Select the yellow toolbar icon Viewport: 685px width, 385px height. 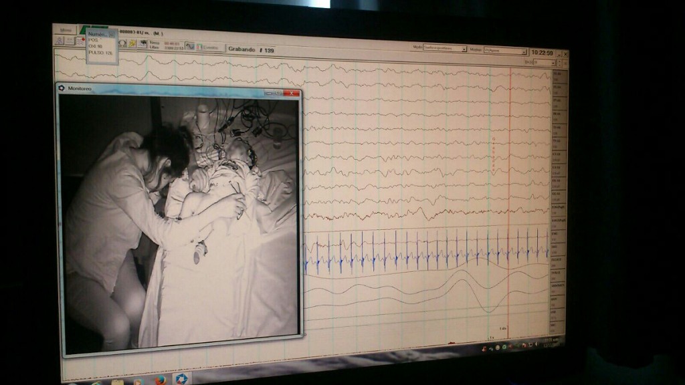(x=132, y=43)
